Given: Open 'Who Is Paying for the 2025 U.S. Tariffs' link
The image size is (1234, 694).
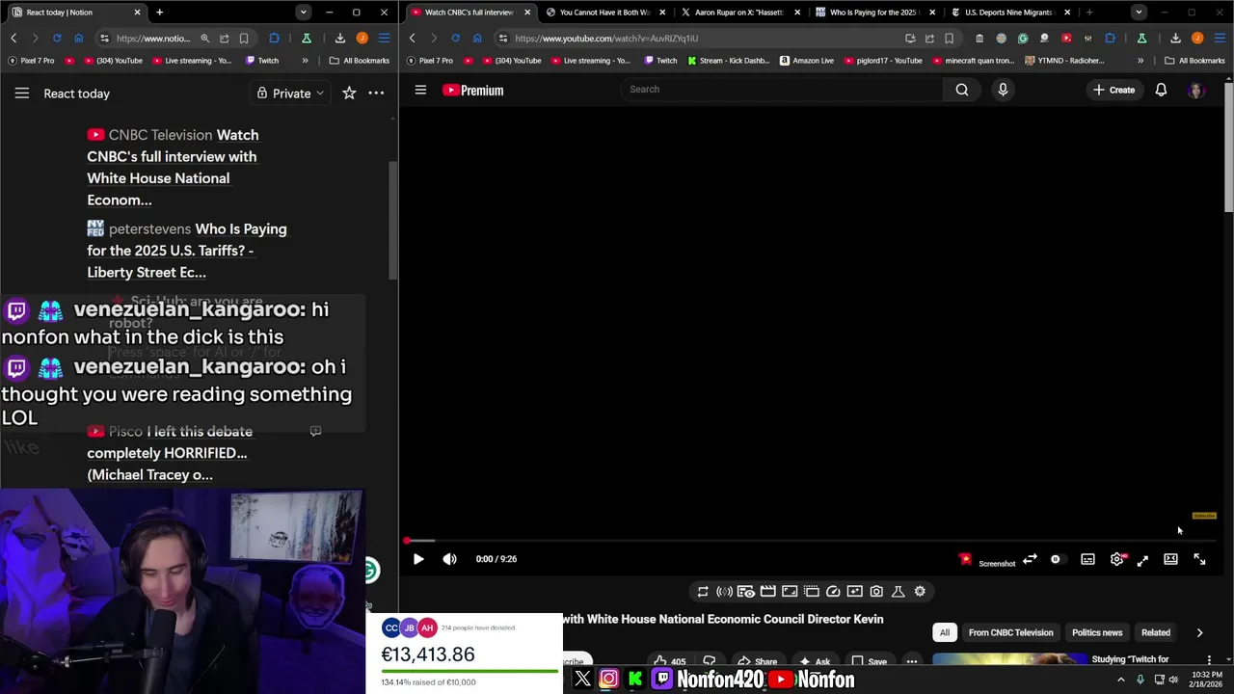Looking at the screenshot, I should [x=187, y=251].
